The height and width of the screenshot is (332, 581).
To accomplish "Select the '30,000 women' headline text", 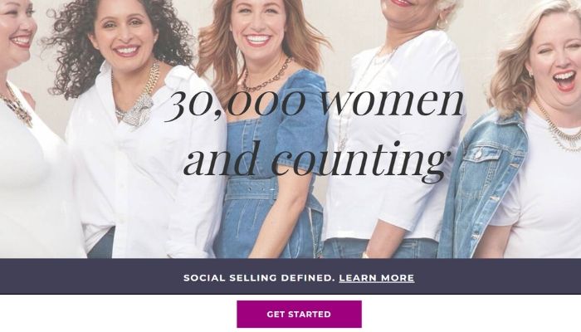I will 315,102.
